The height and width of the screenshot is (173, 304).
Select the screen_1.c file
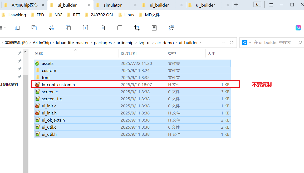pos(133,99)
